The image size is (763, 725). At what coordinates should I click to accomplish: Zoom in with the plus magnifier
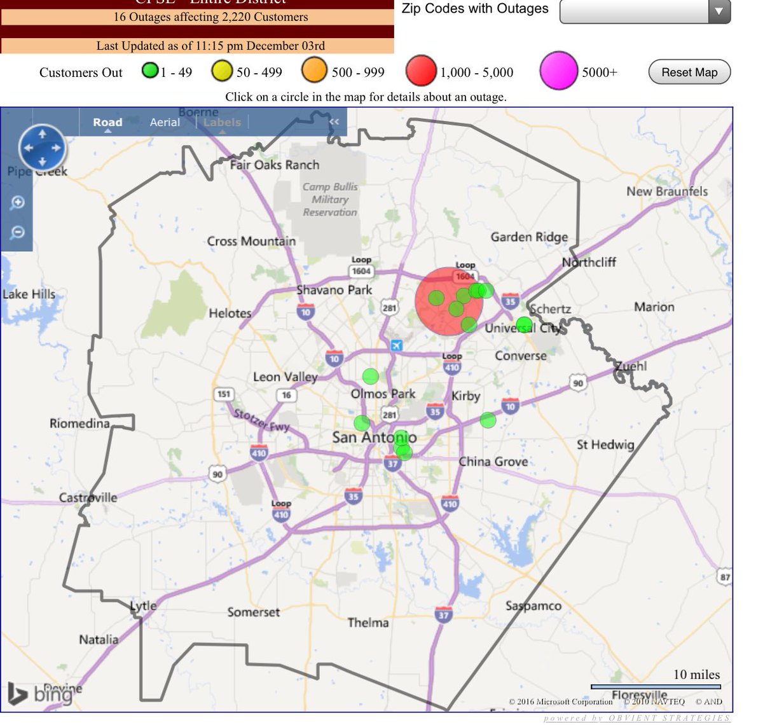[x=17, y=202]
